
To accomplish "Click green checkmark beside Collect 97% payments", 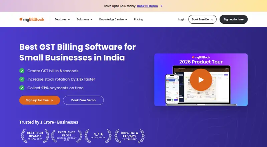I will click(22, 88).
